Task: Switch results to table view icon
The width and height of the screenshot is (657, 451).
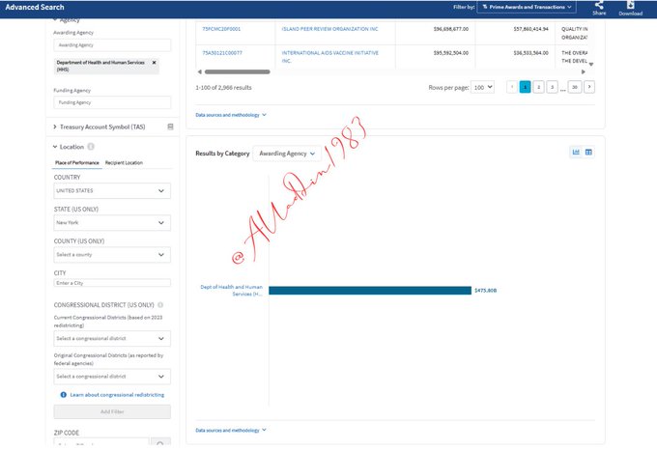Action: [588, 152]
